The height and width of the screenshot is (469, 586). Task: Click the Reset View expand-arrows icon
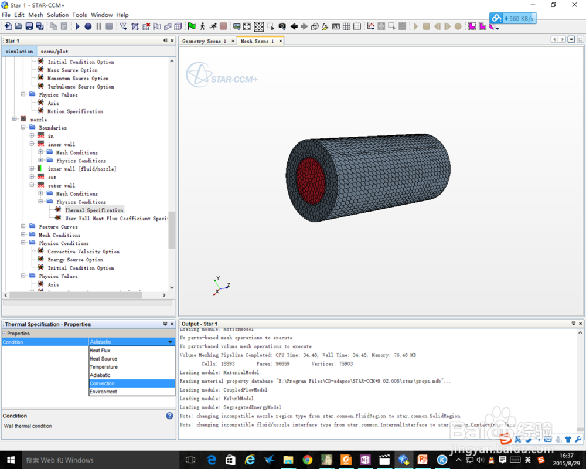247,26
